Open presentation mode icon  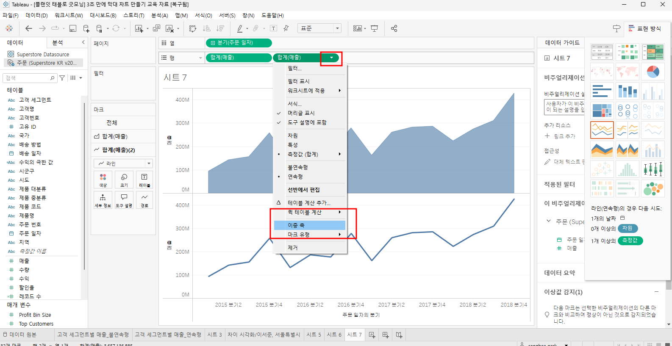[x=375, y=28]
